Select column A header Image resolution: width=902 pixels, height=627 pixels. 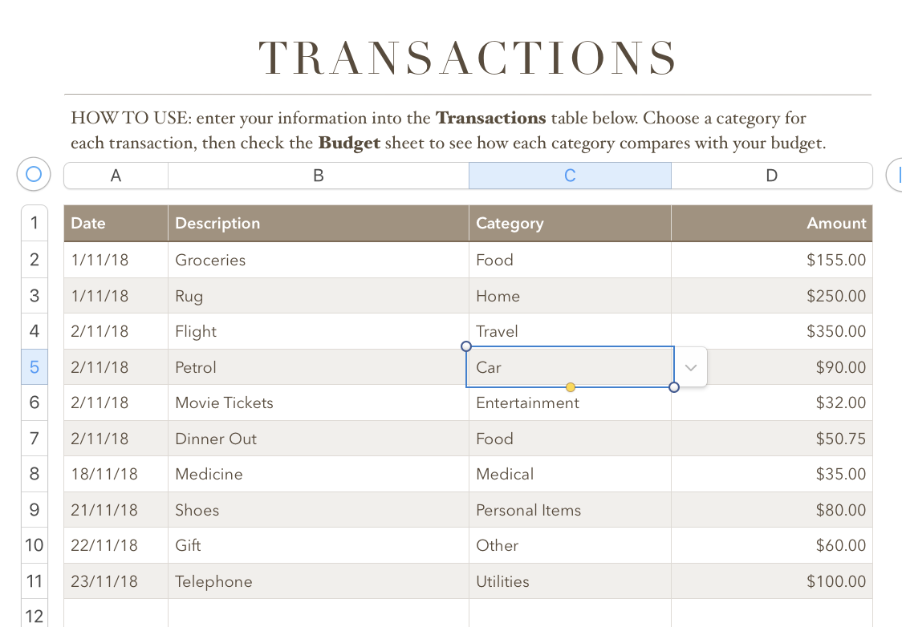point(116,176)
